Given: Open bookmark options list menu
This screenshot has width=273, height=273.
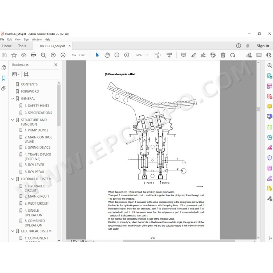Looking at the screenshot, I should pyautogui.click(x=16, y=74).
